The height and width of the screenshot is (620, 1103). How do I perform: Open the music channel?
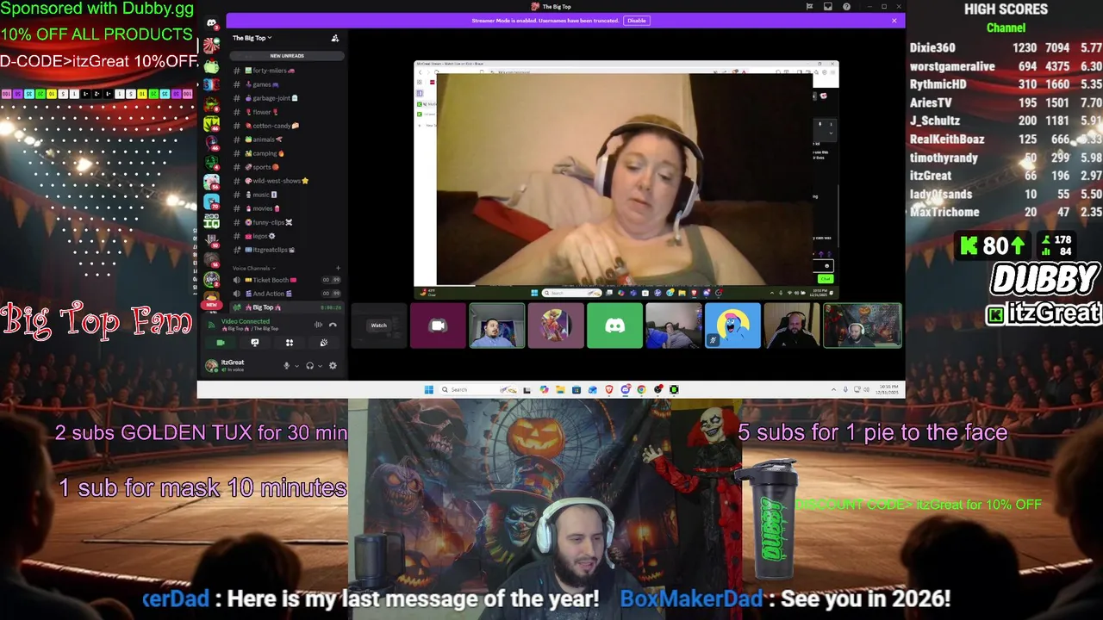pos(287,195)
